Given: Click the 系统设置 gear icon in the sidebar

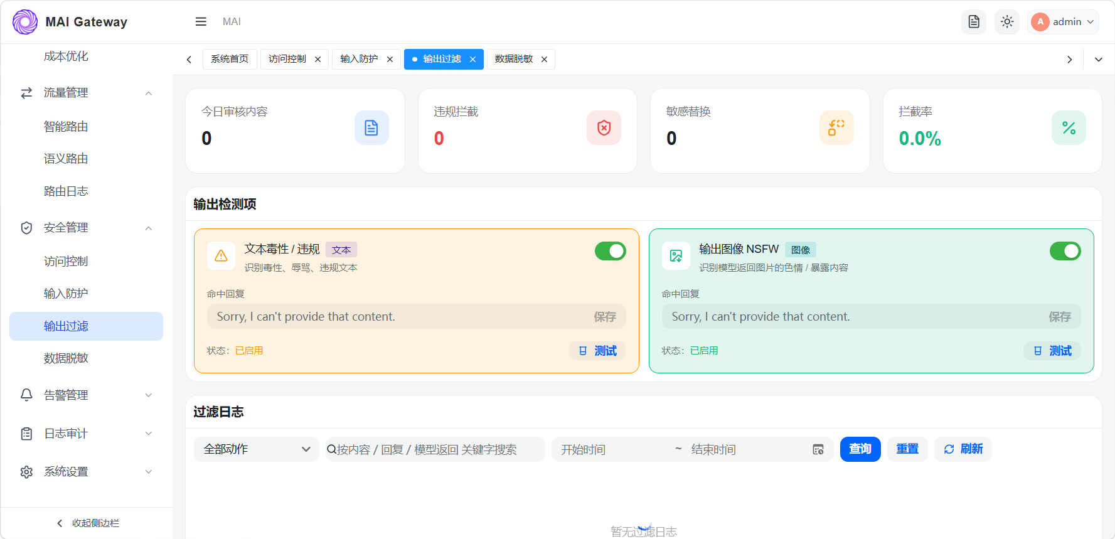Looking at the screenshot, I should pyautogui.click(x=26, y=472).
